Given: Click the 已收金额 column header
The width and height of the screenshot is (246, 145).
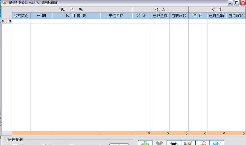Looking at the screenshot, I should [x=160, y=16].
